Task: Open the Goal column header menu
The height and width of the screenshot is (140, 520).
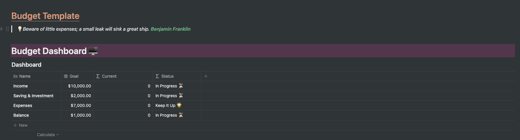Action: point(74,76)
